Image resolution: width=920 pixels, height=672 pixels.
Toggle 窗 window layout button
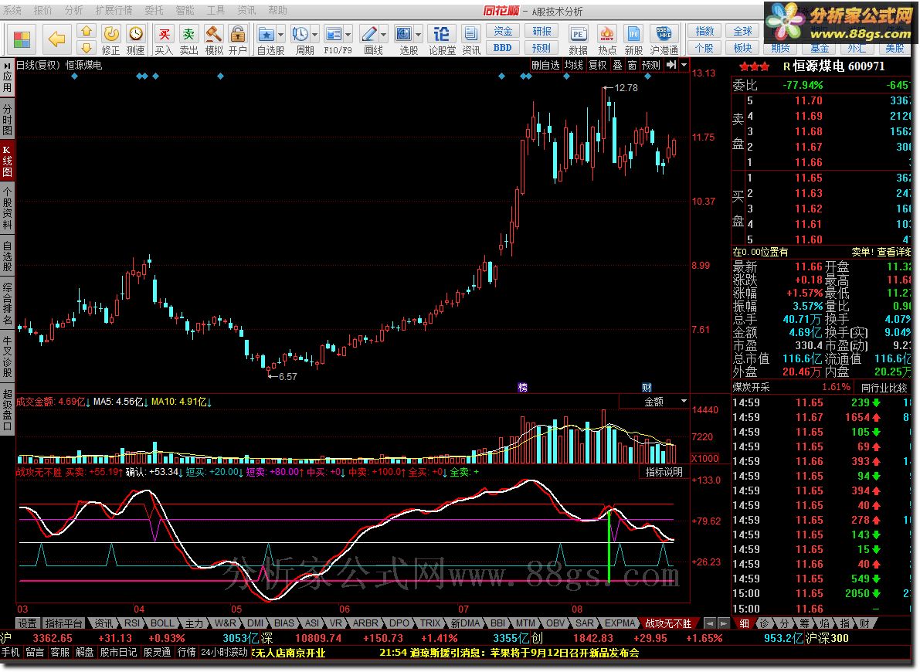click(632, 65)
